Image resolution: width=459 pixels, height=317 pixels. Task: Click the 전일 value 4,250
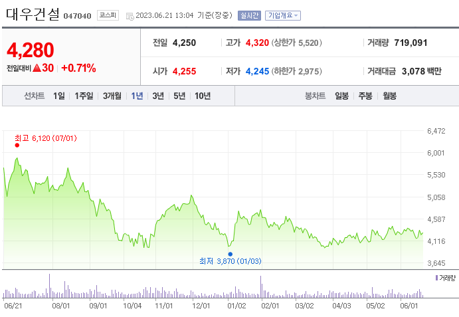[x=184, y=43]
